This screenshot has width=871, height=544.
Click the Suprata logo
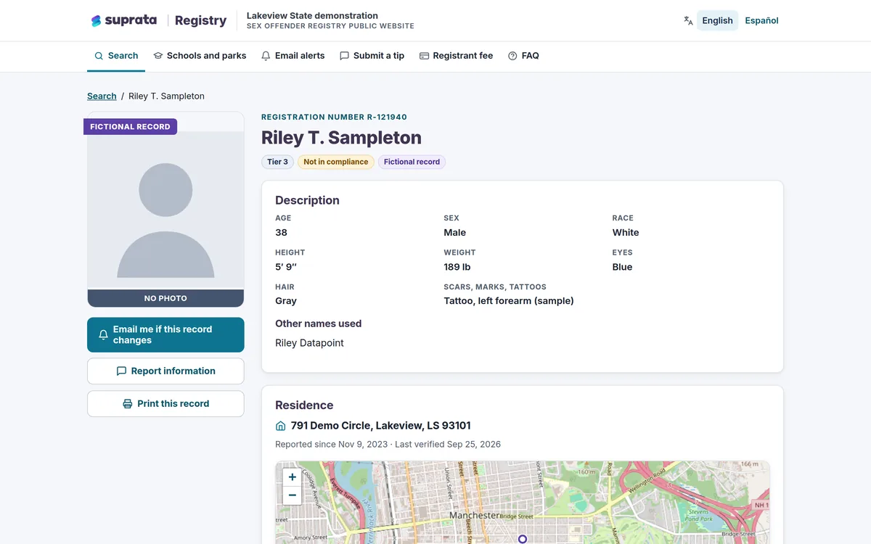[x=123, y=20]
